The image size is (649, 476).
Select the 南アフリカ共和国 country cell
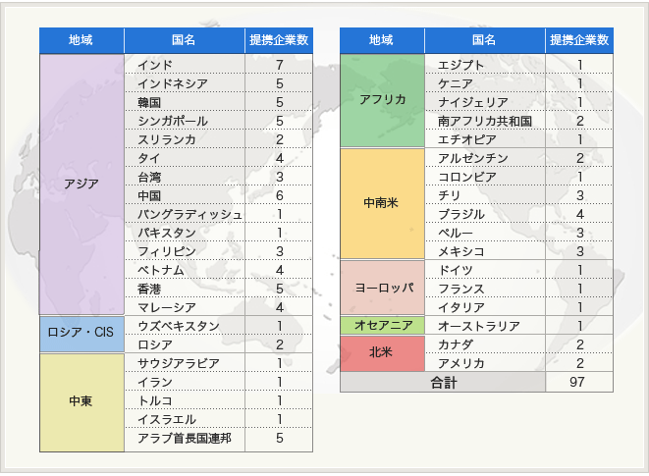[x=485, y=121]
